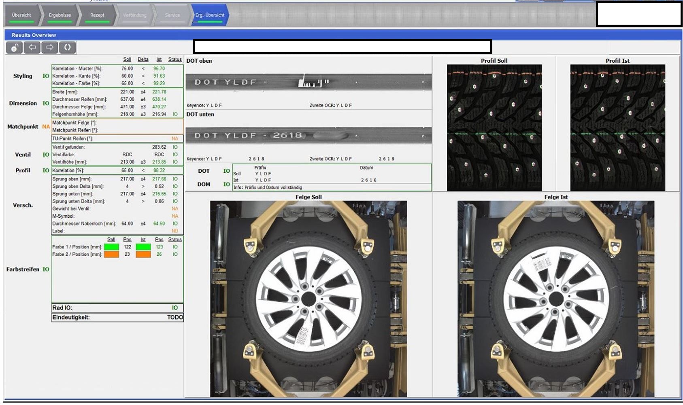
Task: Click the Styling category label
Action: 23,76
